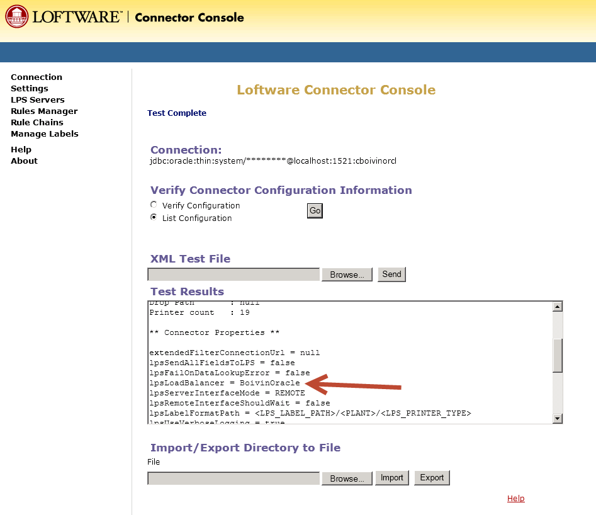Select List Configuration option
The height and width of the screenshot is (515, 596).
point(153,217)
